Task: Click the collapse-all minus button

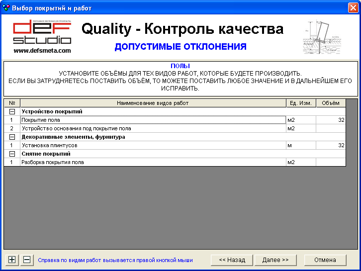Action: pos(27,260)
